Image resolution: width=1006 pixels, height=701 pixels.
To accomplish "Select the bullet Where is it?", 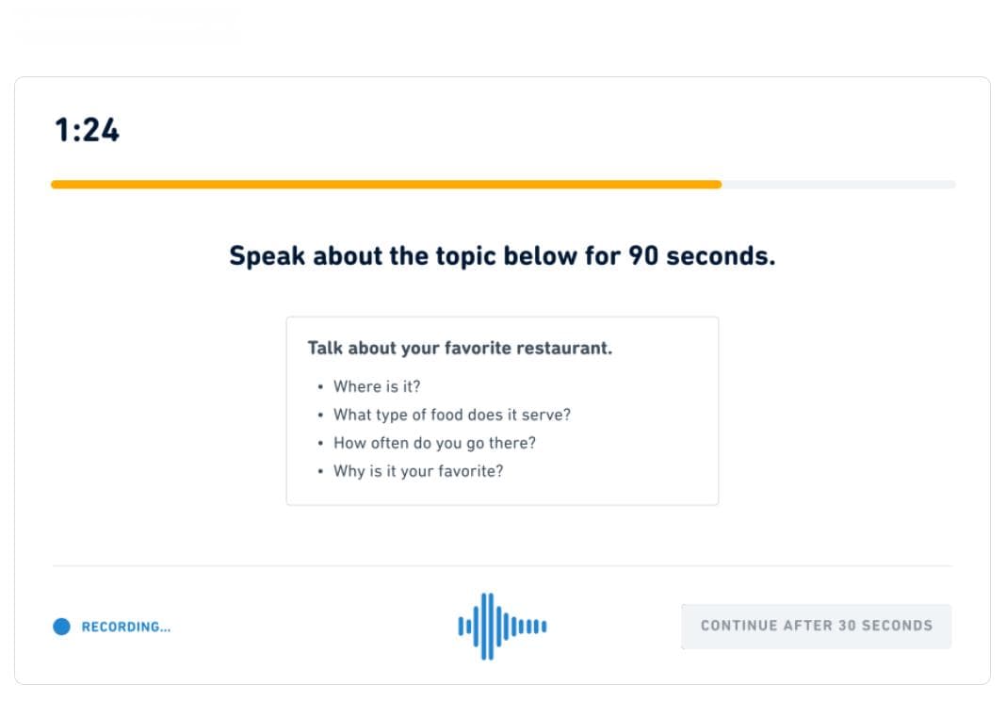I will pos(377,386).
